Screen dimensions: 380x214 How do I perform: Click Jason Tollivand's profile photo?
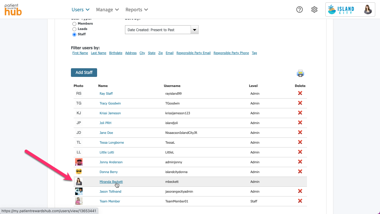point(79,191)
